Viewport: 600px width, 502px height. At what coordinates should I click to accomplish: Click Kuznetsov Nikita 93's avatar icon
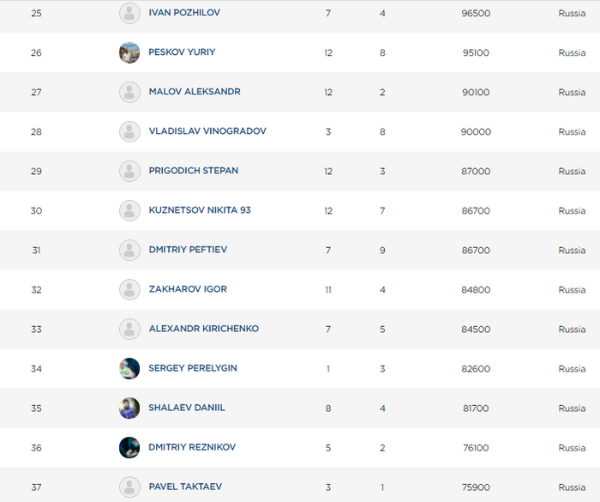[x=129, y=210]
